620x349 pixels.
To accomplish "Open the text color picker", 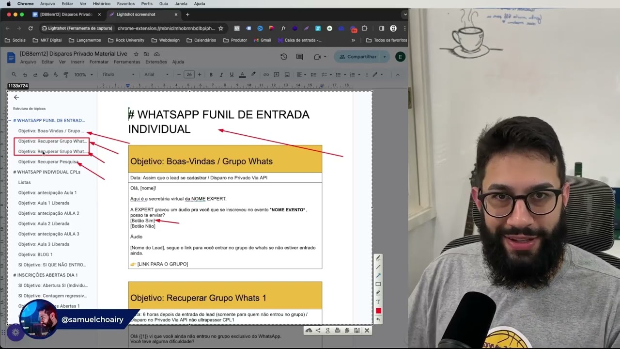I will pyautogui.click(x=242, y=75).
